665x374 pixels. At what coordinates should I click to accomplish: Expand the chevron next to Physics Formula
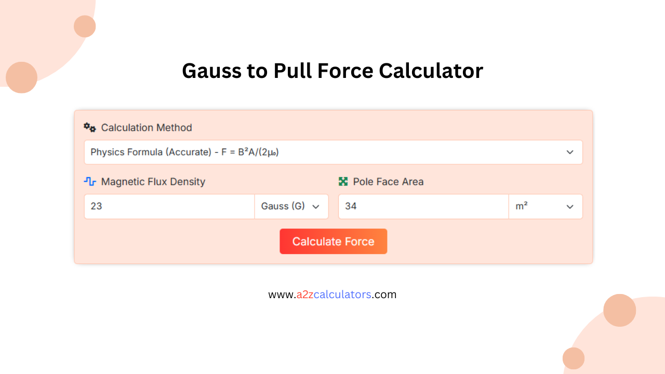pos(570,152)
